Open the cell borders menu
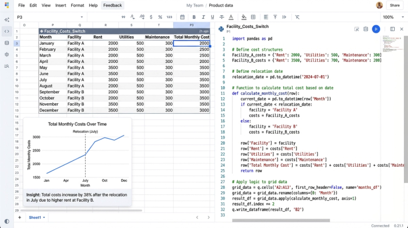This screenshot has width=408, height=228. point(253,17)
